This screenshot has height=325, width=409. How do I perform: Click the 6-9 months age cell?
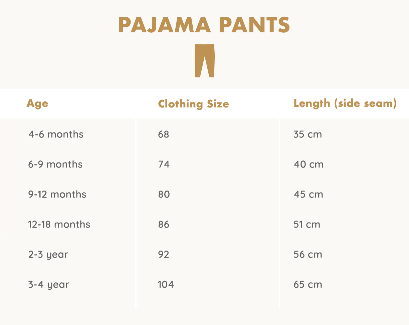[x=55, y=165]
